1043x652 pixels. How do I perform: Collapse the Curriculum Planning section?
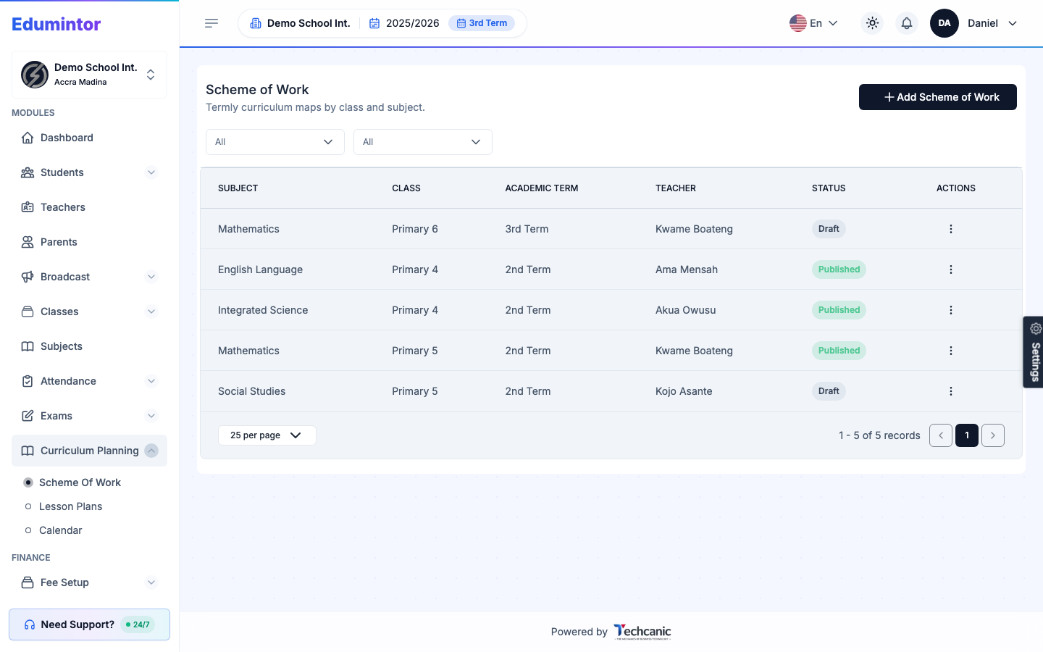point(151,451)
